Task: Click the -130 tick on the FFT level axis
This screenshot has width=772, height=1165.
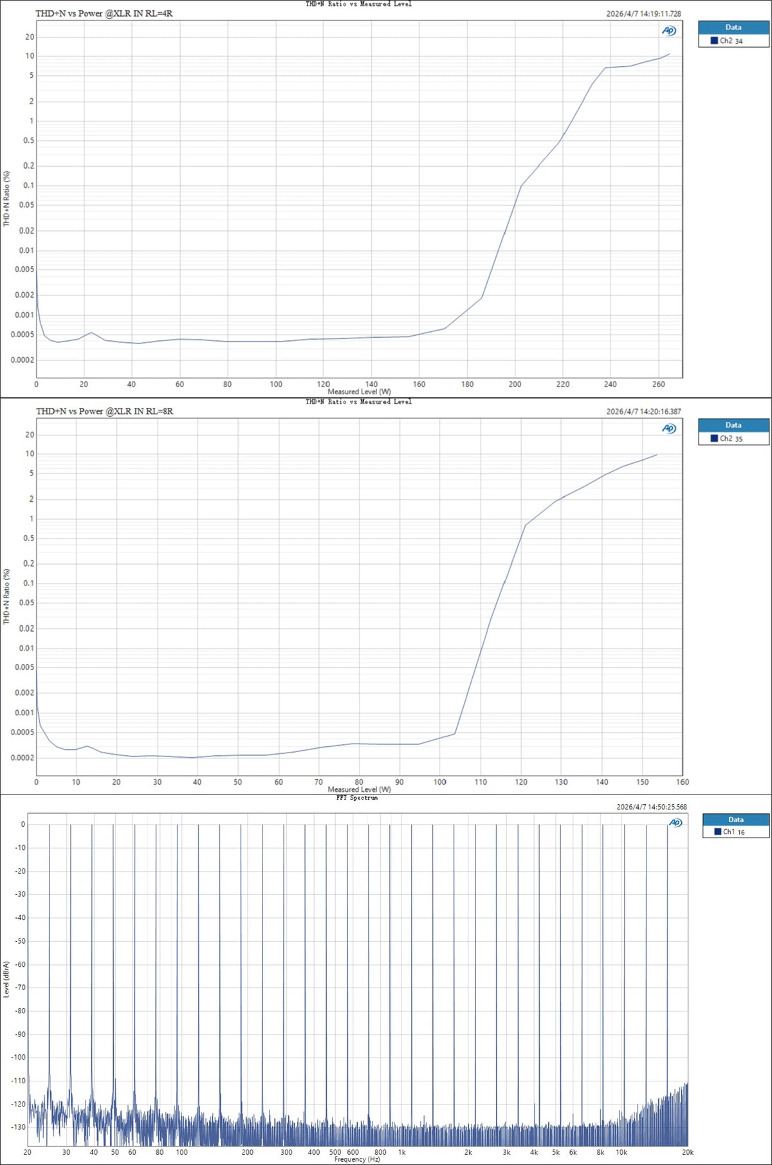Action: click(18, 1127)
